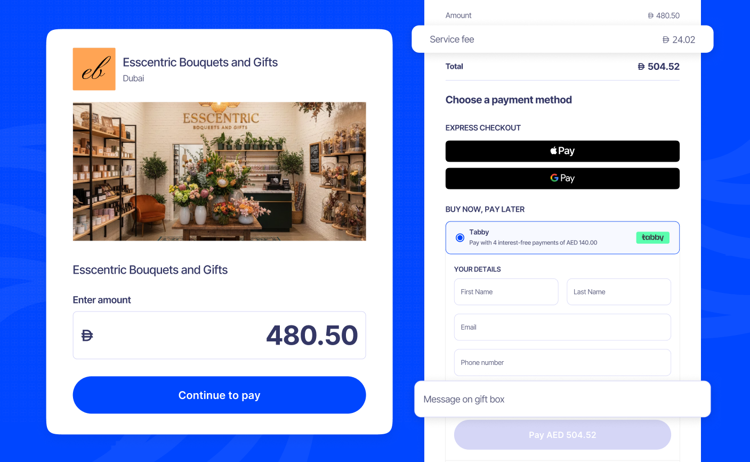Click the dirham currency symbol in amount field
Image resolution: width=750 pixels, height=462 pixels.
coord(87,336)
